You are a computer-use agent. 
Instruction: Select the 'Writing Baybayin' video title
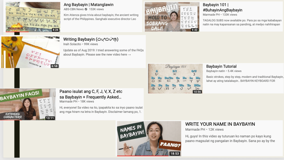[91, 39]
